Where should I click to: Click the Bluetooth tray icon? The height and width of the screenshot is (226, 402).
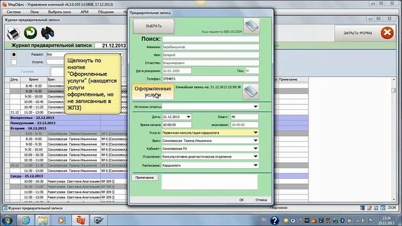click(342, 220)
